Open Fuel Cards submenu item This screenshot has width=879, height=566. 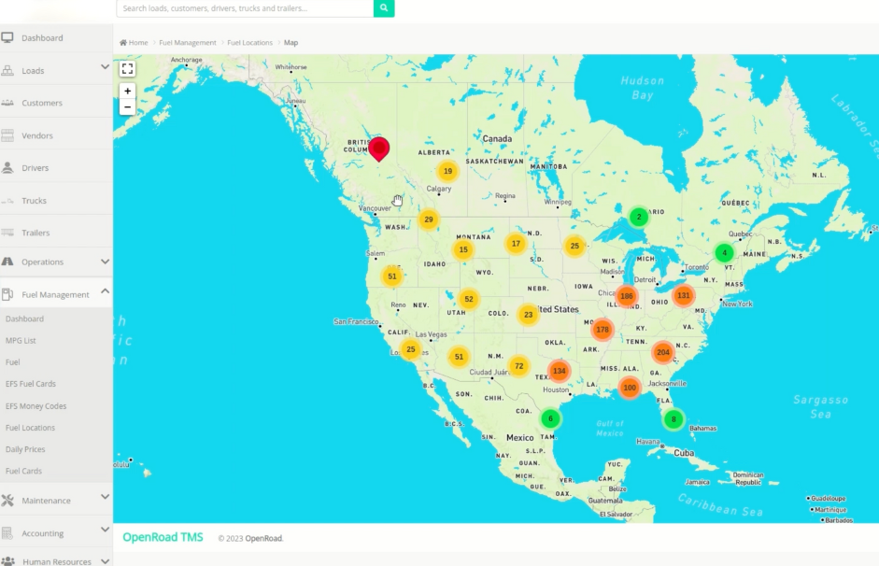[x=23, y=471]
